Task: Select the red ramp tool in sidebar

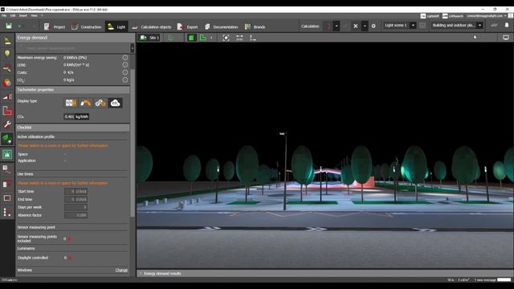Action: click(7, 96)
